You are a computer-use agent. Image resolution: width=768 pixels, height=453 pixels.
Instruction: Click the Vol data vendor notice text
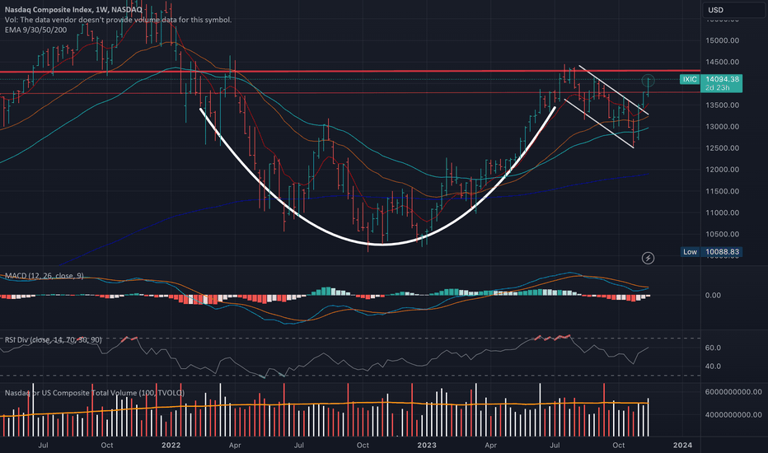click(118, 20)
